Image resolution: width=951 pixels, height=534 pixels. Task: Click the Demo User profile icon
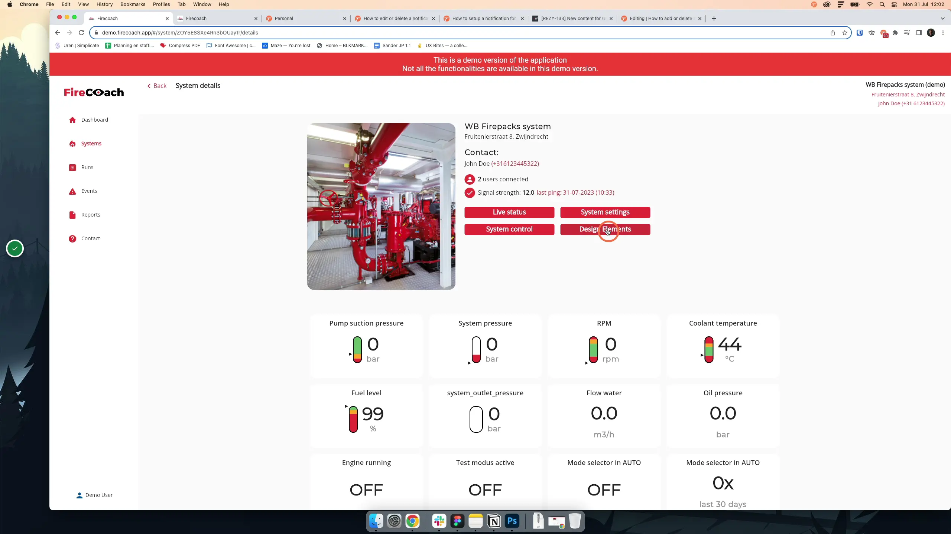tap(79, 495)
